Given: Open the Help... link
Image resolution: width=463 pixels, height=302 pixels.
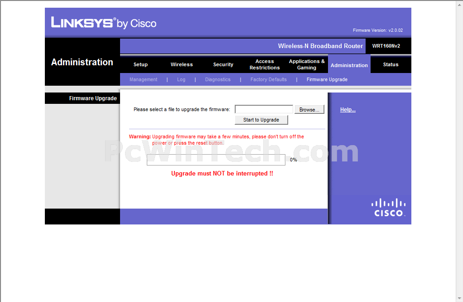Looking at the screenshot, I should click(347, 110).
